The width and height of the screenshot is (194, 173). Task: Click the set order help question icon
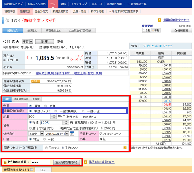pyautogui.click(x=125, y=148)
